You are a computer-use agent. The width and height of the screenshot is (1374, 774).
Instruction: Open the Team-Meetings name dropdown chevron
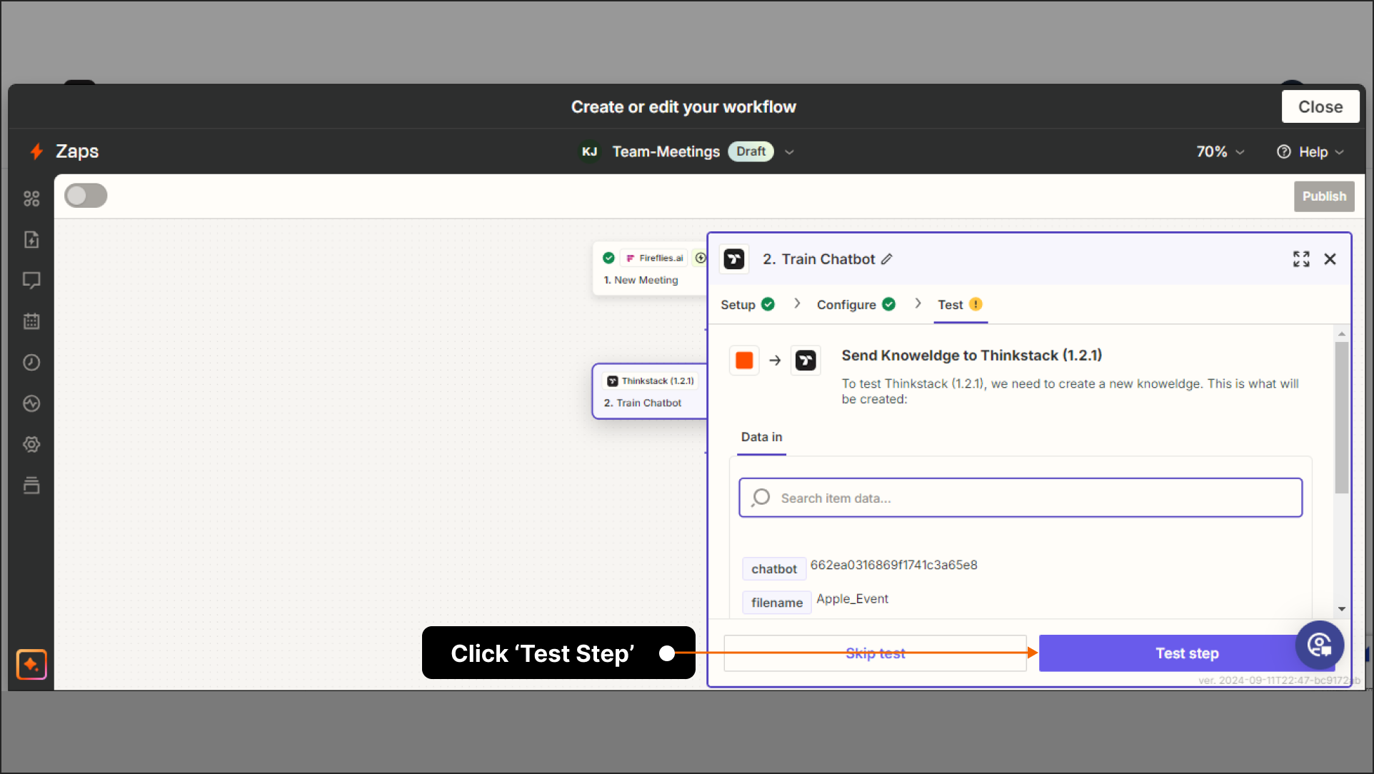789,152
